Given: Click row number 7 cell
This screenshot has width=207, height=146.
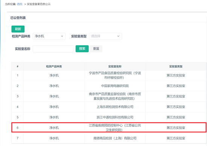Looking at the screenshot, I should point(18,138).
